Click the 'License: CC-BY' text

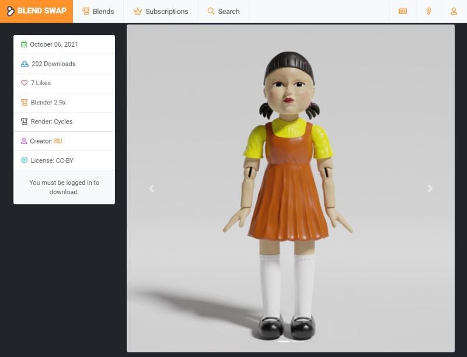coord(52,160)
